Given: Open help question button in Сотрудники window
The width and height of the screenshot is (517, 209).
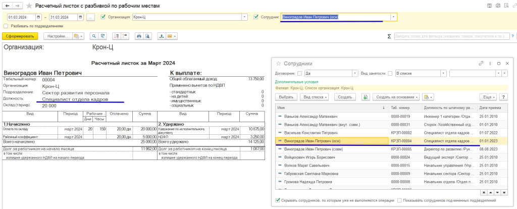Looking at the screenshot, I should pos(503,97).
